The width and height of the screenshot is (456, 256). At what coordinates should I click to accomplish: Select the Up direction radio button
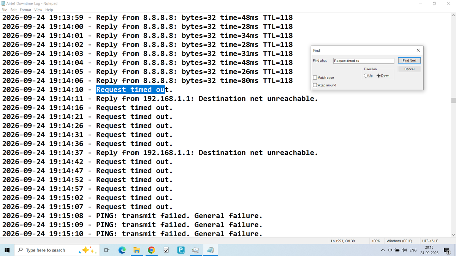[x=366, y=75]
